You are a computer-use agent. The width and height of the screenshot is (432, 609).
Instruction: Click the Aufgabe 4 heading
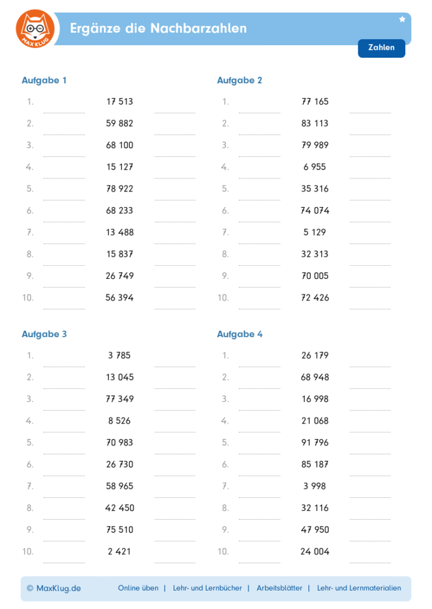(239, 334)
